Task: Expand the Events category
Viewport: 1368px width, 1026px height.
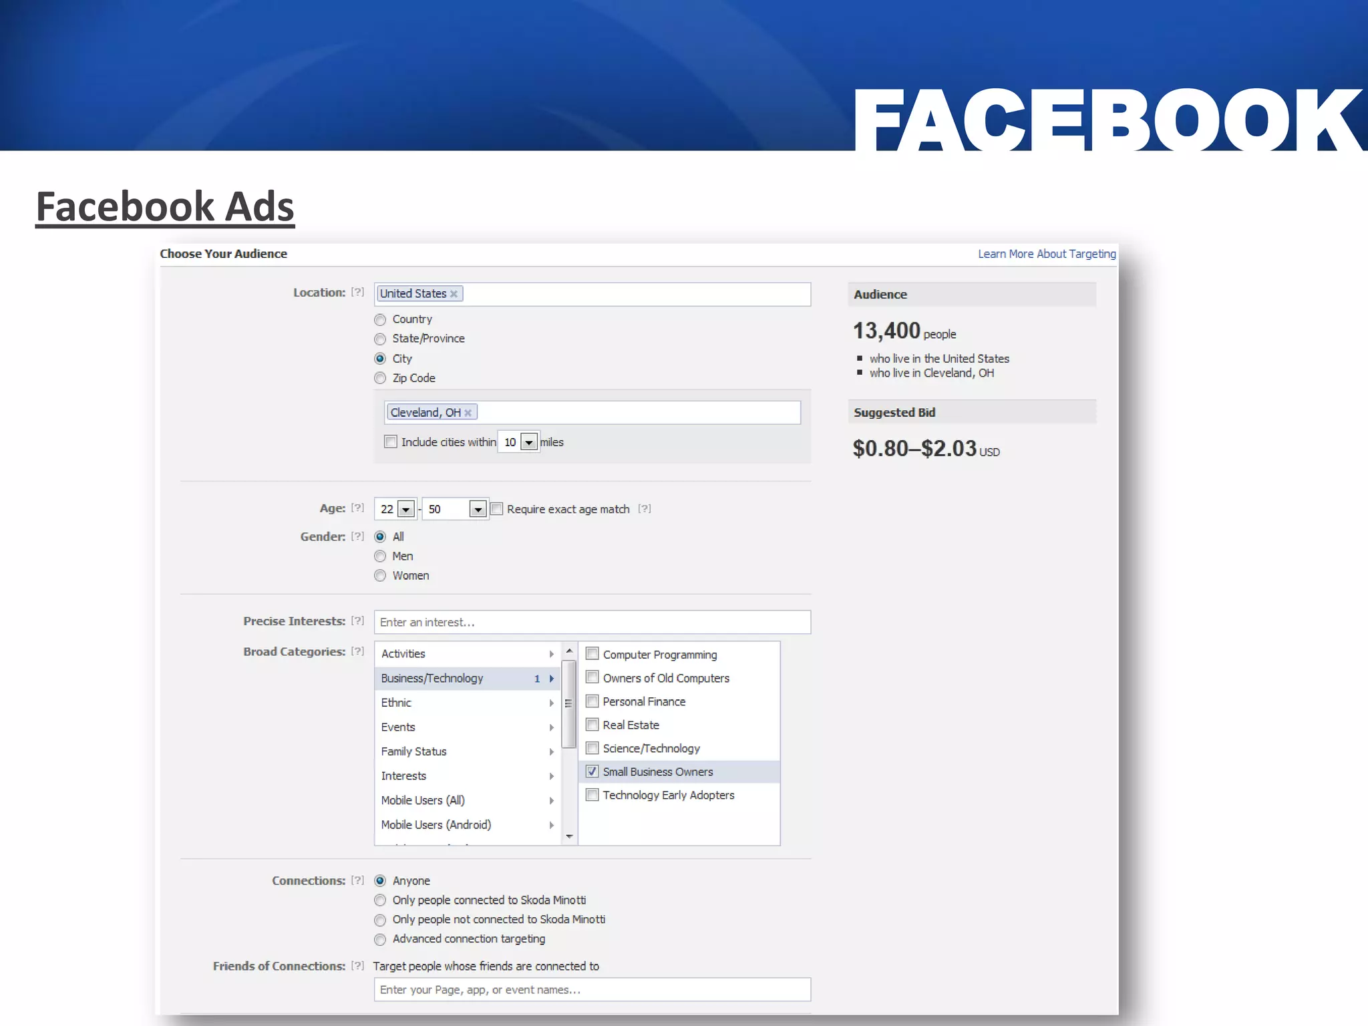Action: (x=468, y=727)
